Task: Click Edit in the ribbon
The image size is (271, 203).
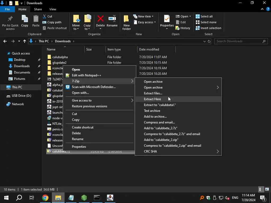Action: (181, 22)
